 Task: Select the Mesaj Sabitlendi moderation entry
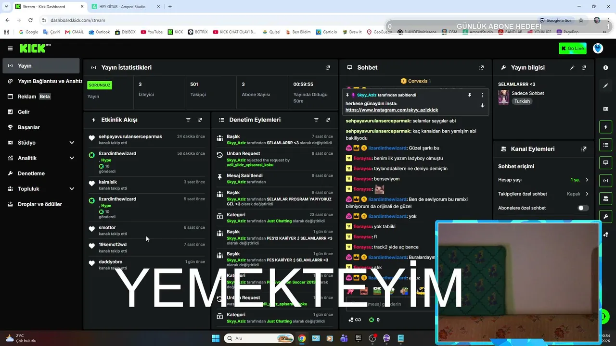click(x=275, y=178)
